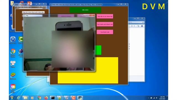Image resolution: width=177 pixels, height=100 pixels.
Task: Click the volume speaker icon in system tray
Action: [157, 98]
